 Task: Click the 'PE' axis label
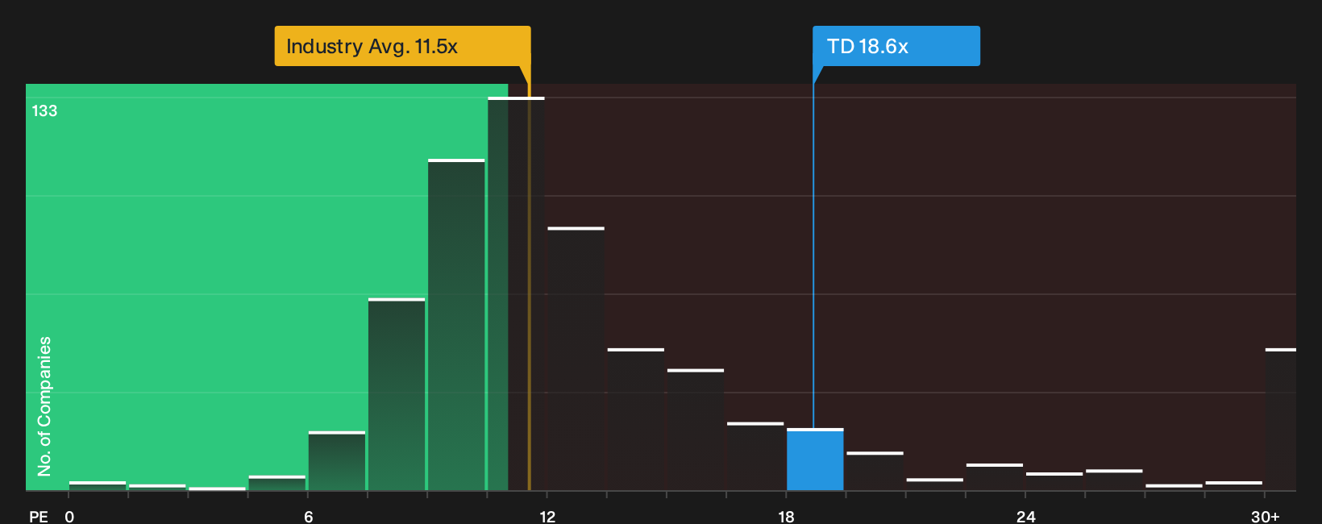pos(39,517)
